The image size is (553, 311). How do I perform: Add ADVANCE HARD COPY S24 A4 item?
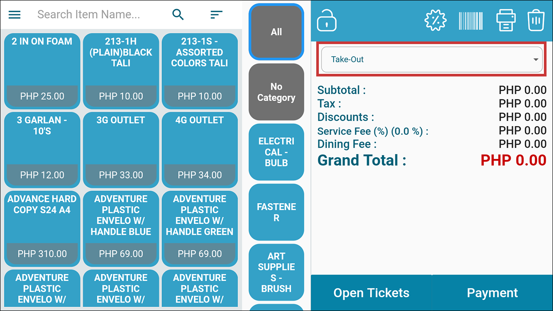[42, 228]
